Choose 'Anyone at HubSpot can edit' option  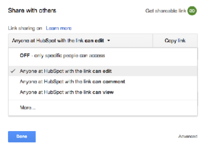(103, 71)
